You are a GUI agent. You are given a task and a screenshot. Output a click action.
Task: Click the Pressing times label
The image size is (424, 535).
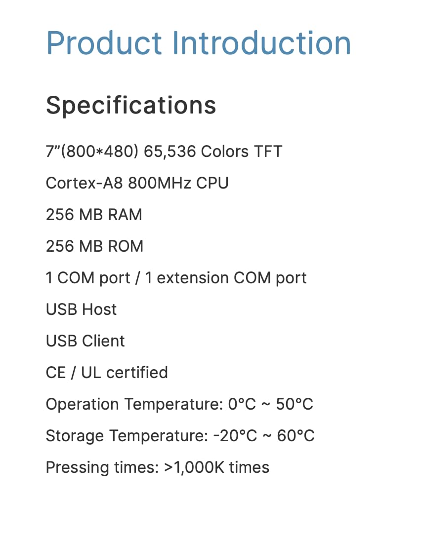[102, 468]
